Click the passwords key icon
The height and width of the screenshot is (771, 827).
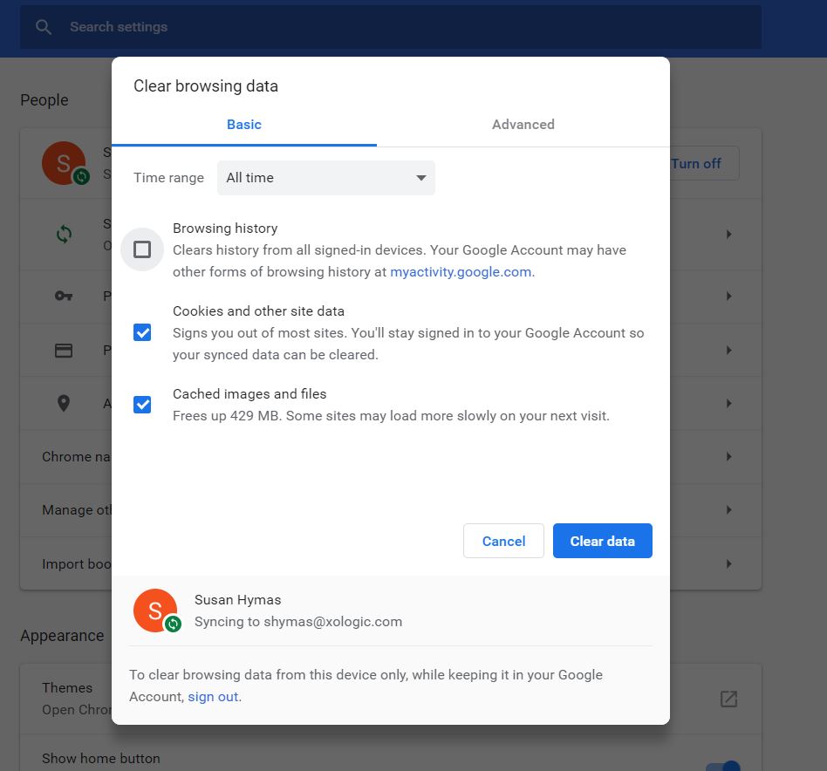coord(64,296)
